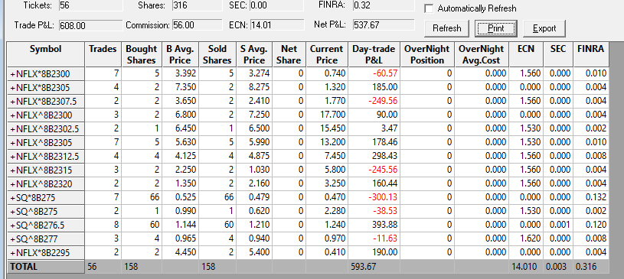Sort by the Sold Shares column header

tap(217, 54)
